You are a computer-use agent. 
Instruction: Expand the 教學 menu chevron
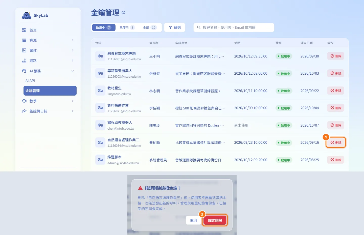pyautogui.click(x=73, y=101)
